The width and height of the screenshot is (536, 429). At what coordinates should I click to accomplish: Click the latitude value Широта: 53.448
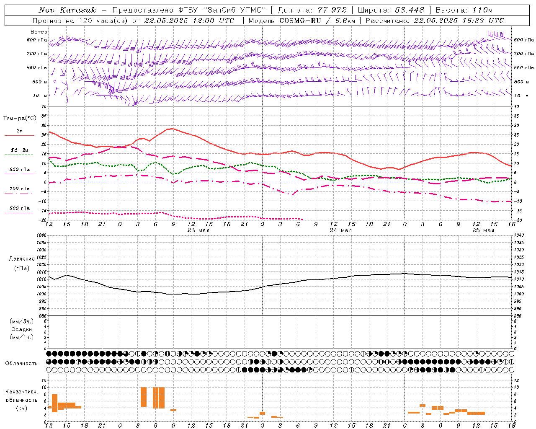tap(391, 10)
